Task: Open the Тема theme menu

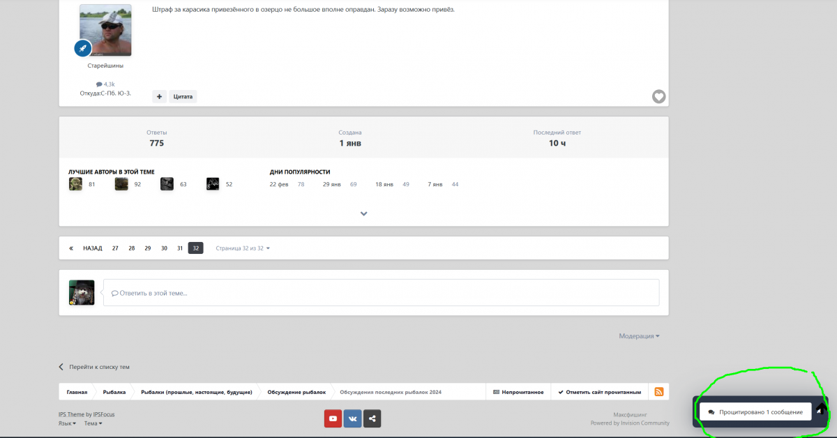Action: pyautogui.click(x=93, y=423)
